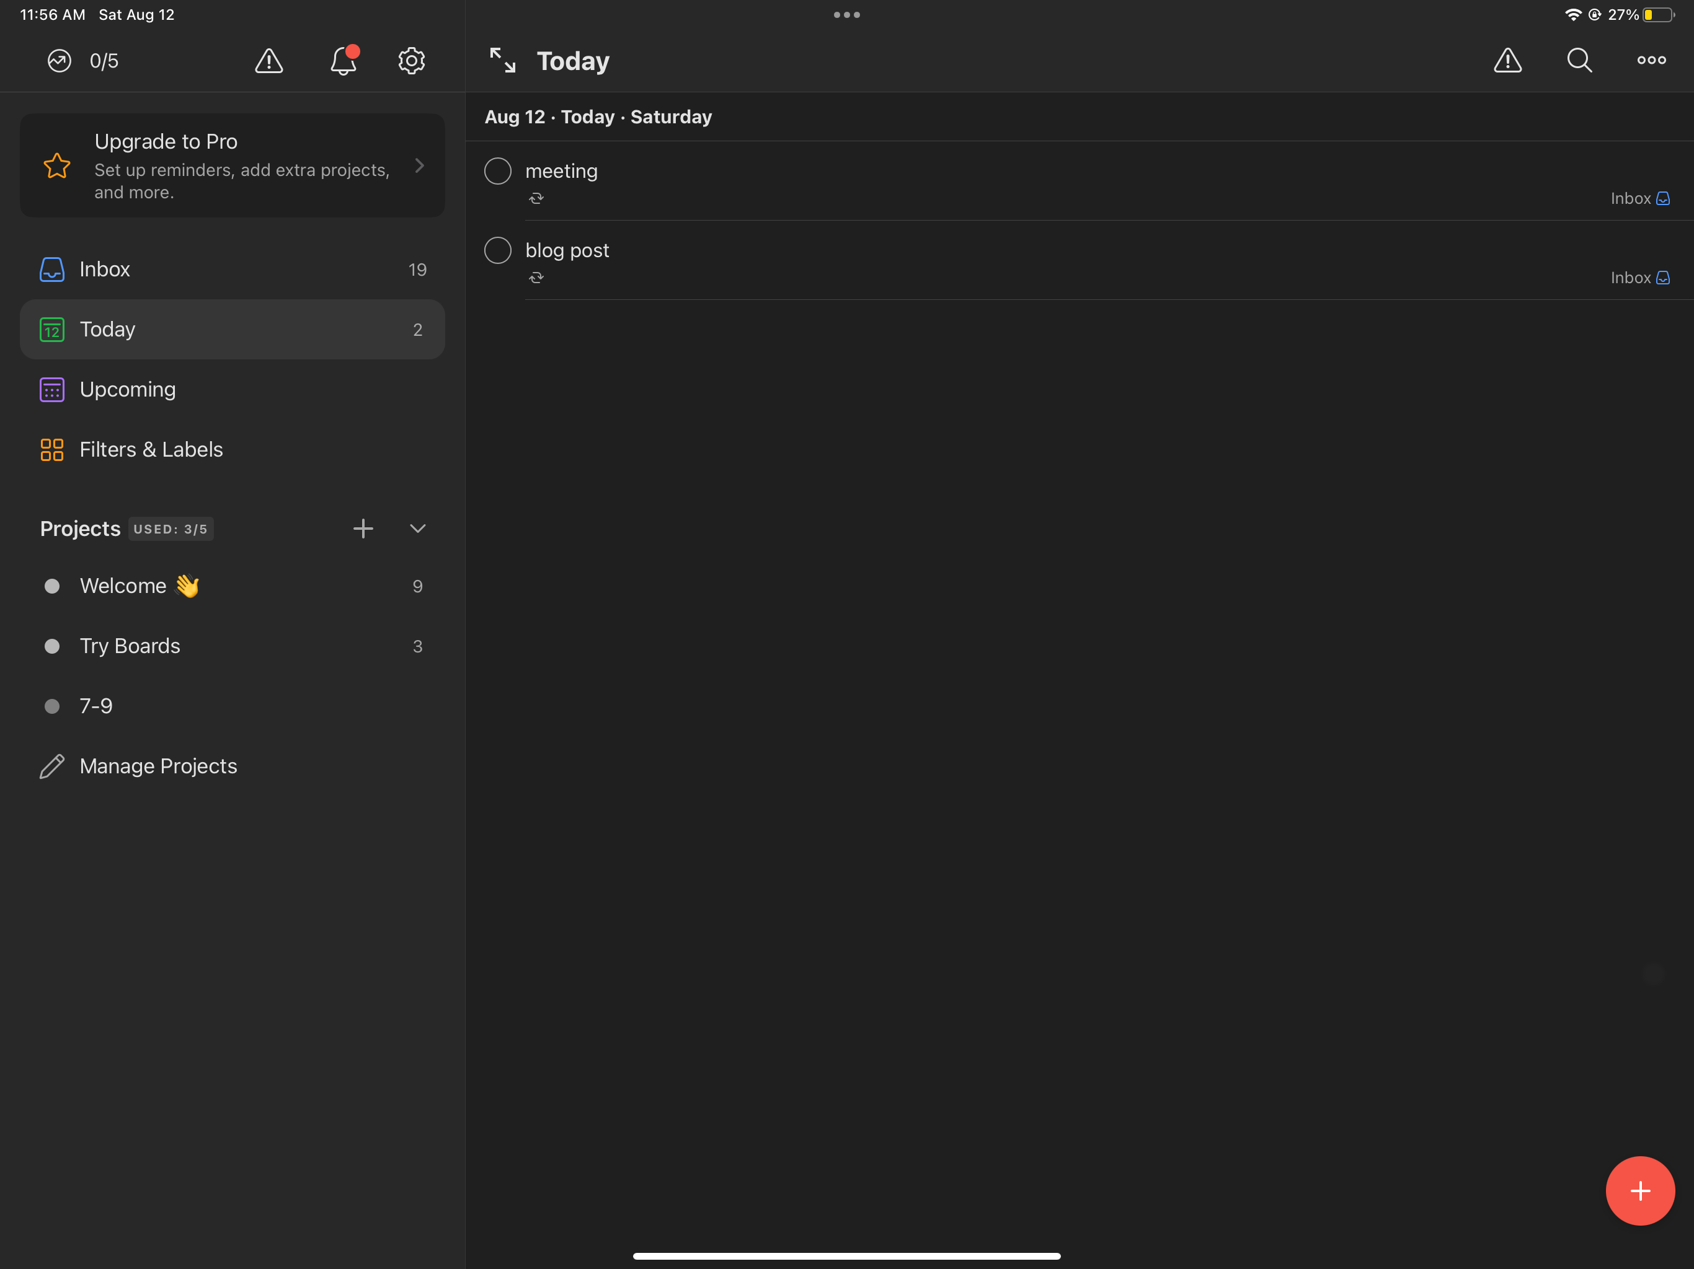Mark the meeting task complete

coord(497,170)
